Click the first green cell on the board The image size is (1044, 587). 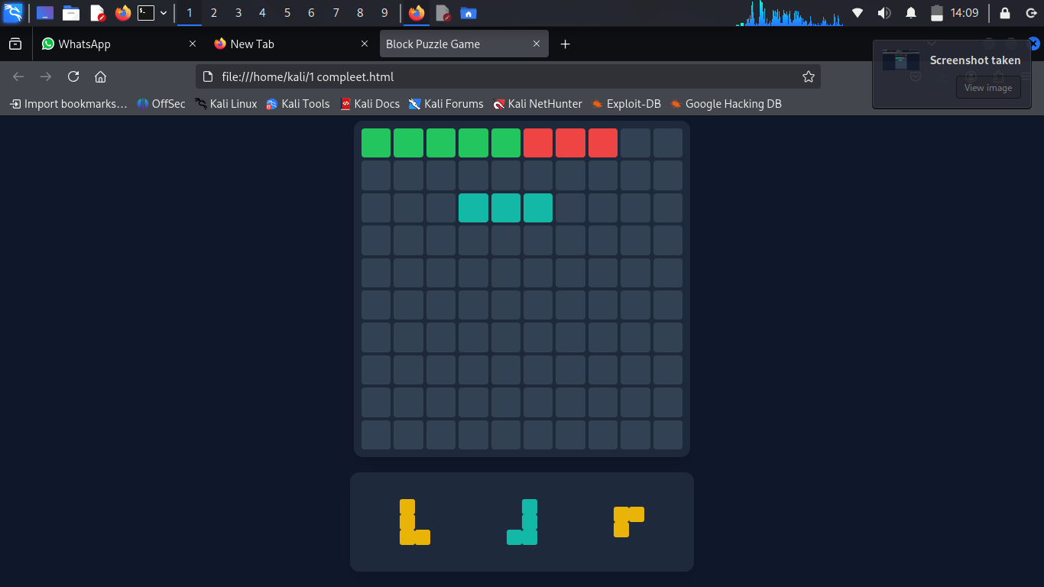(376, 143)
